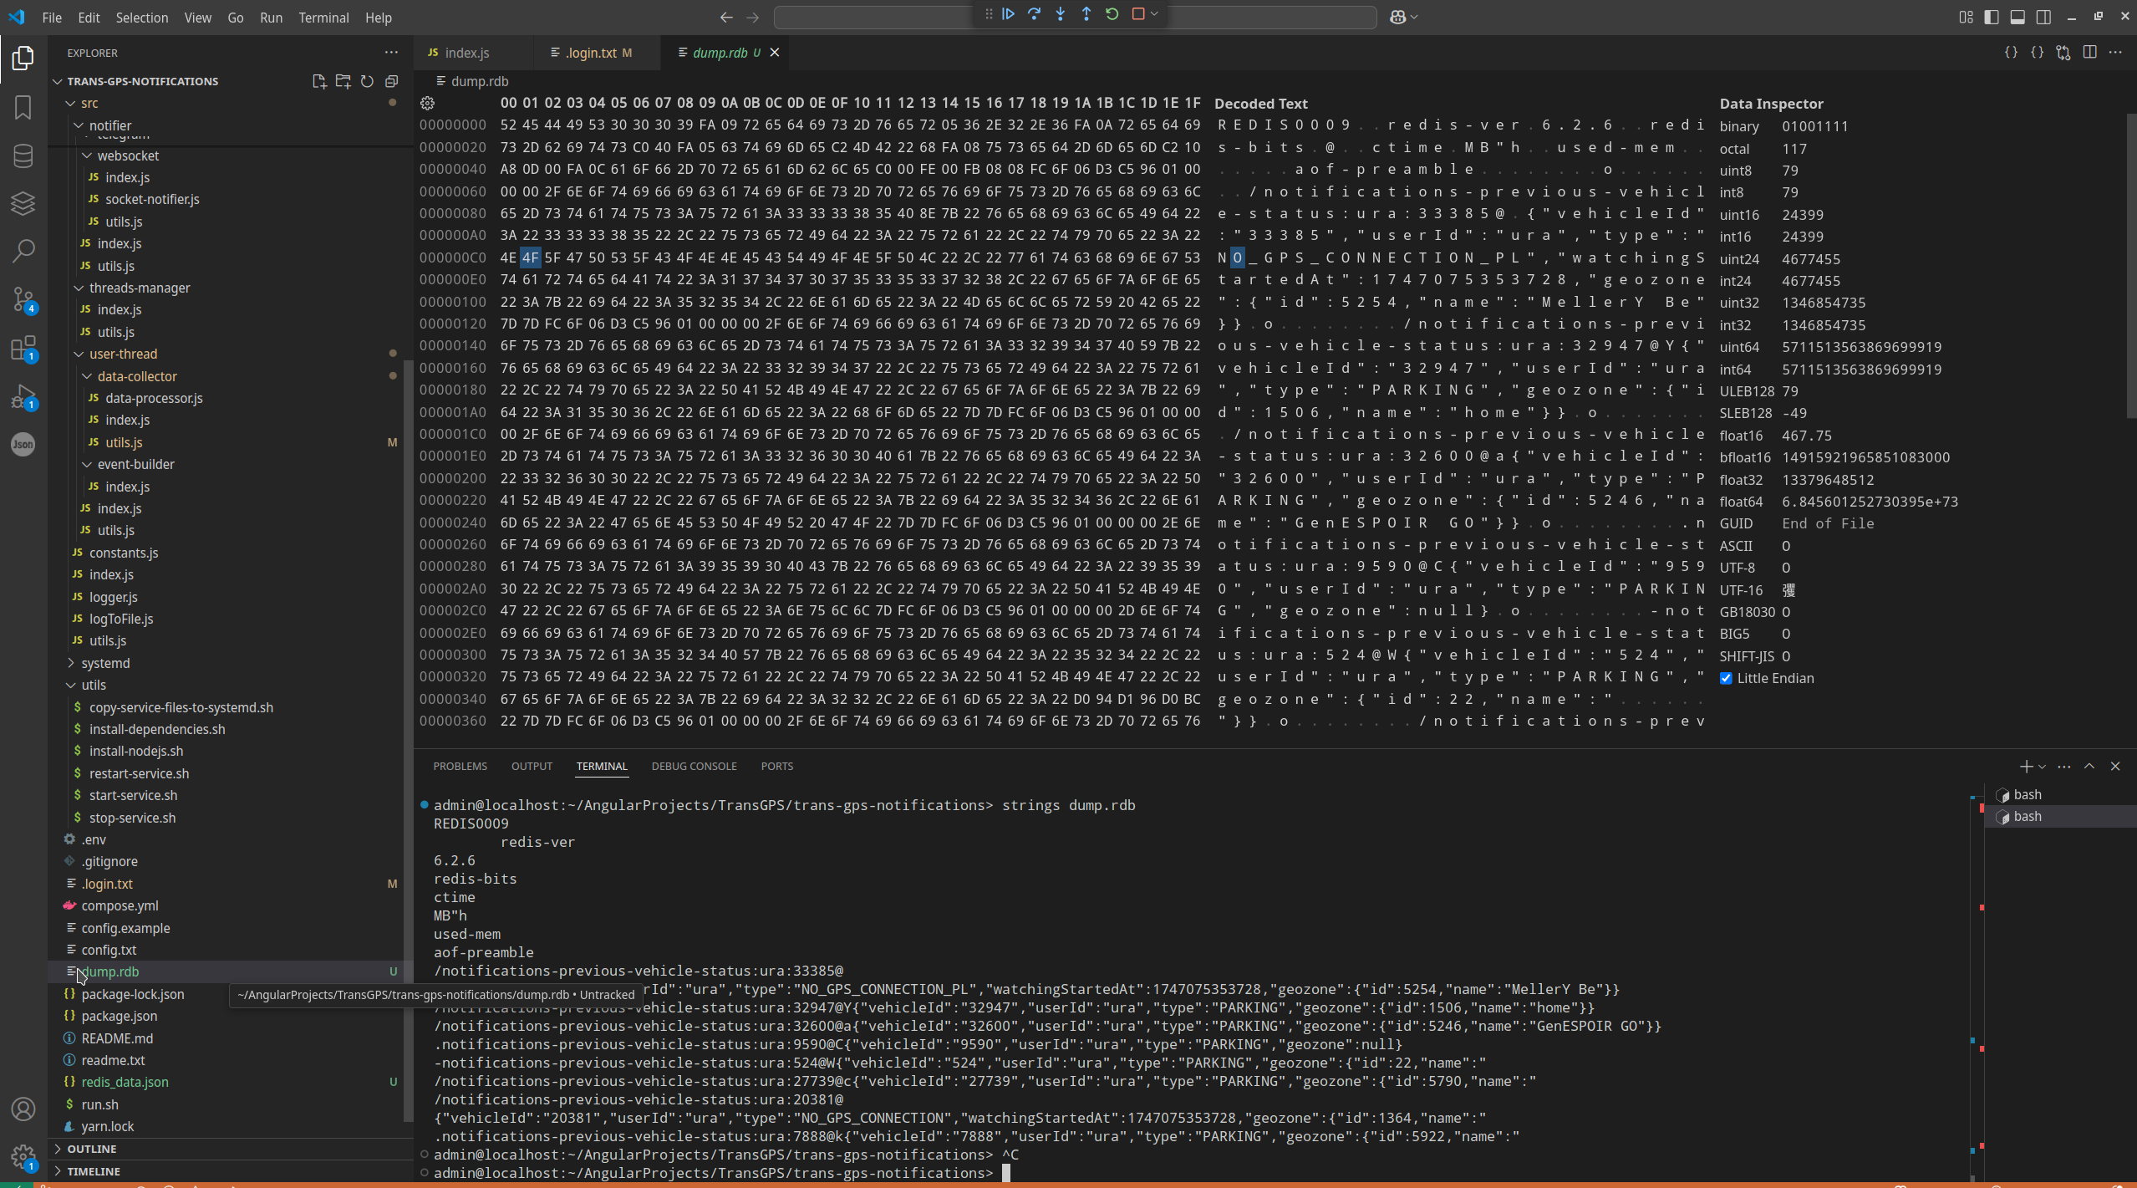
Task: Open the index.js editor tab
Action: click(x=466, y=53)
